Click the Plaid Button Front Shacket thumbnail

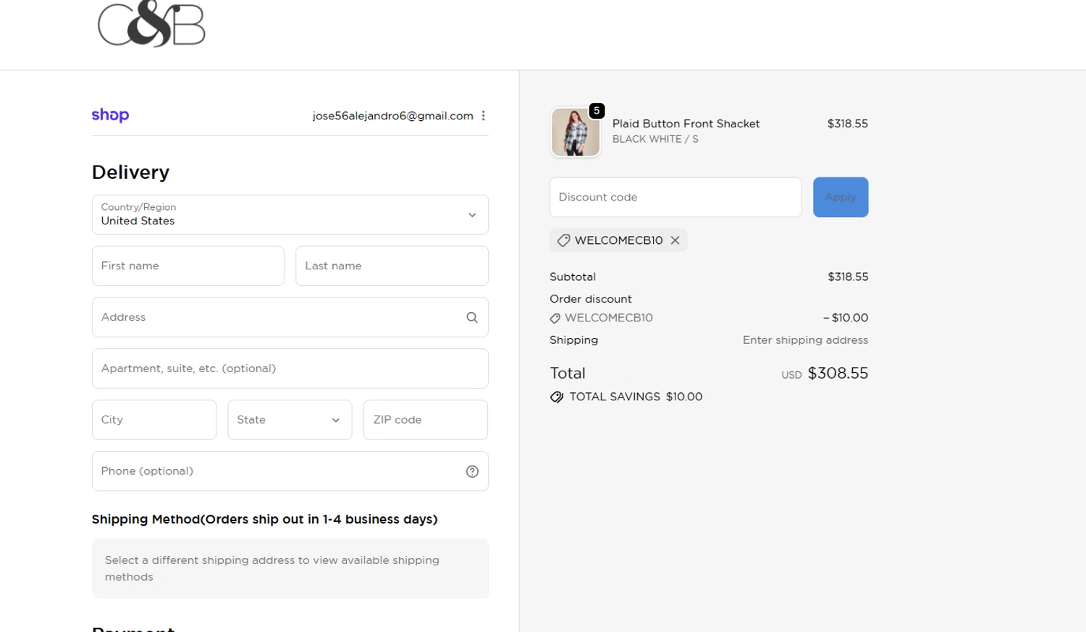click(x=576, y=132)
